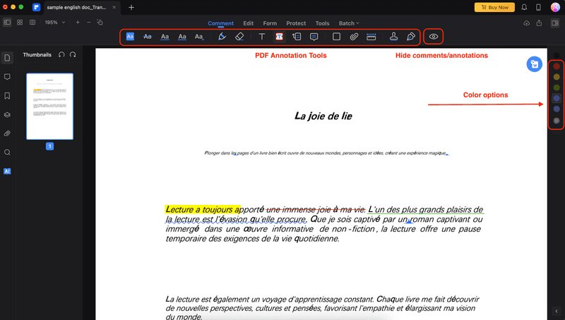This screenshot has width=565, height=320.
Task: Click the attachment paperclip tool in toolbar
Action: [x=353, y=36]
